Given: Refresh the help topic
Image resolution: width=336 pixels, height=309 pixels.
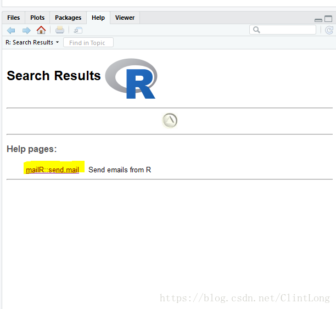Looking at the screenshot, I should pyautogui.click(x=329, y=30).
